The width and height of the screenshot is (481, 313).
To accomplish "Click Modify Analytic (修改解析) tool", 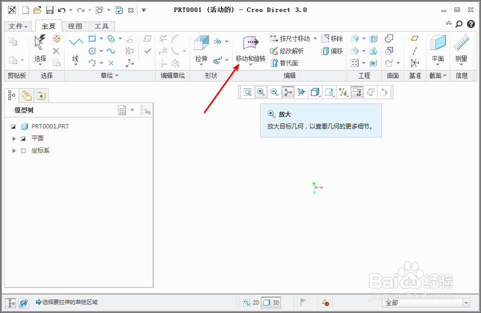I will coord(287,51).
